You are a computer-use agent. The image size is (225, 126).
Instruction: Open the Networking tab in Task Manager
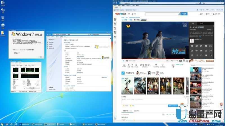tap(30, 65)
